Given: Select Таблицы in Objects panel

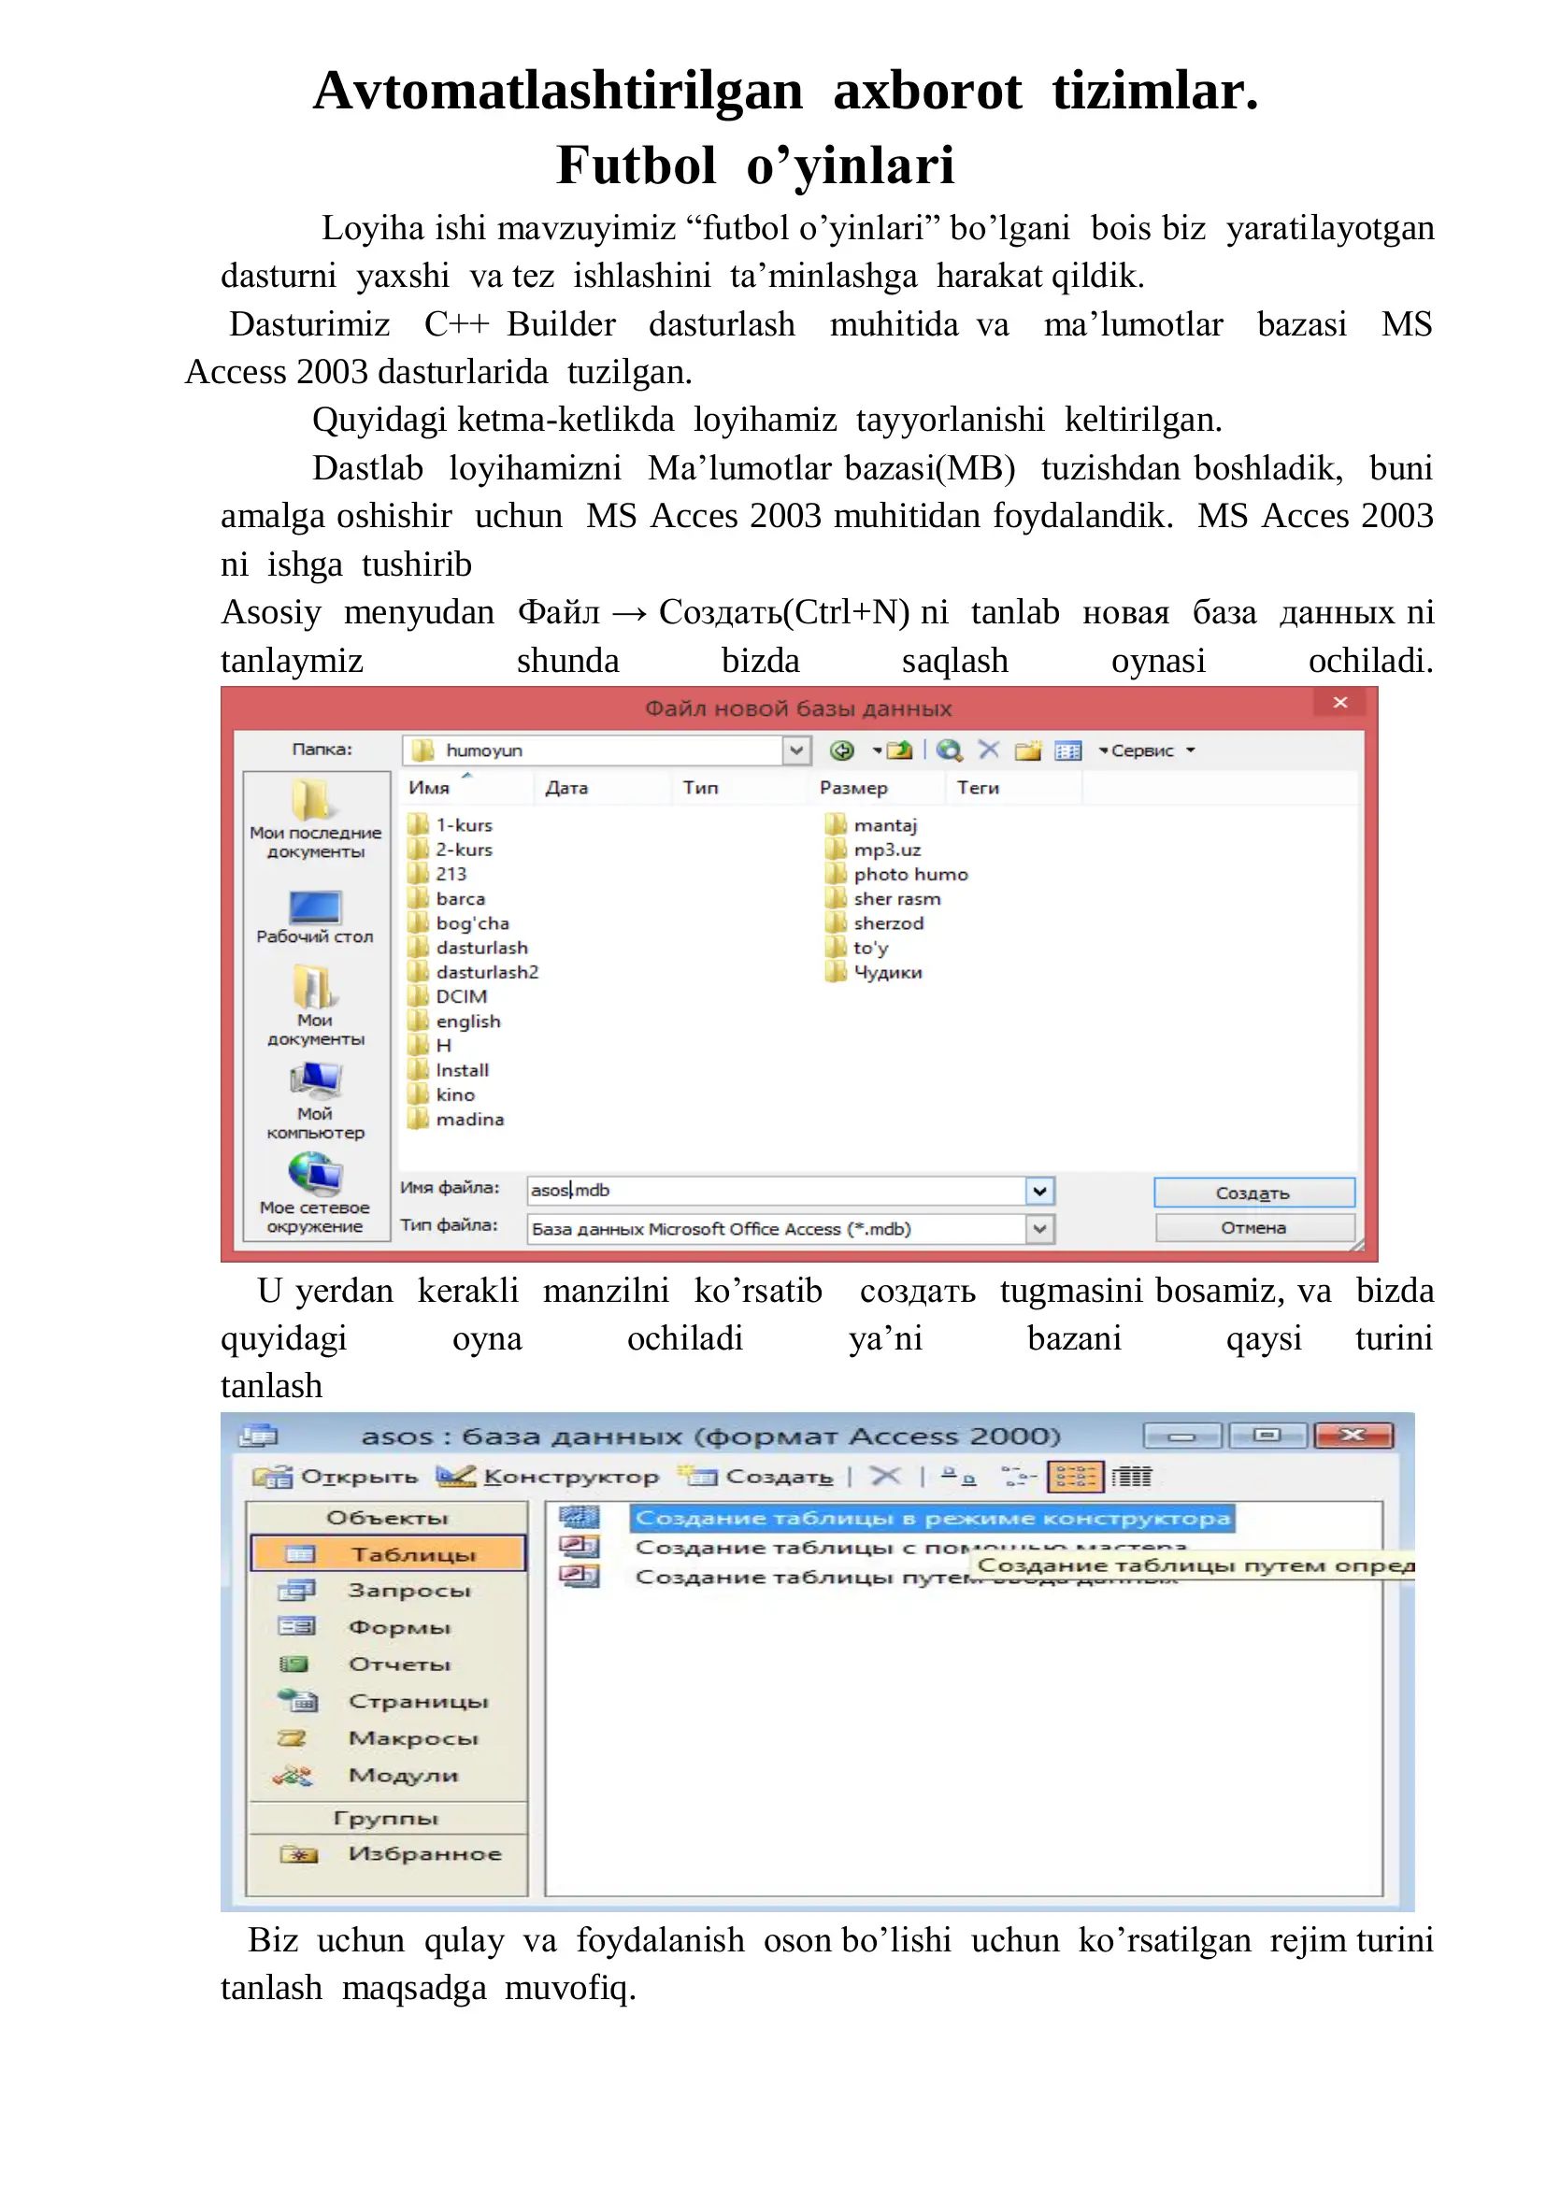Looking at the screenshot, I should (x=388, y=1554).
